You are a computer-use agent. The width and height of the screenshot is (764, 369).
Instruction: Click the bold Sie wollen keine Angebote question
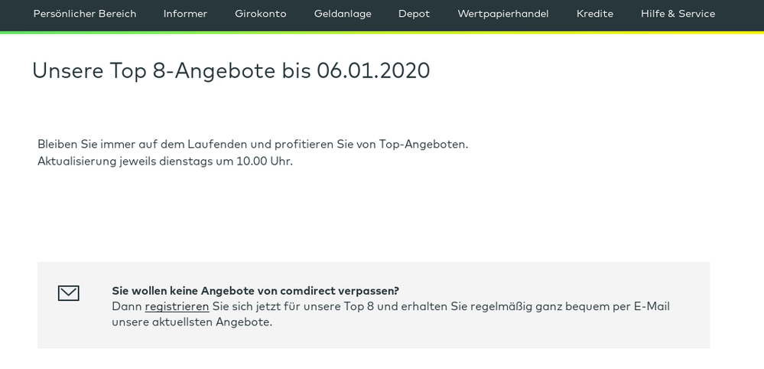pyautogui.click(x=255, y=291)
